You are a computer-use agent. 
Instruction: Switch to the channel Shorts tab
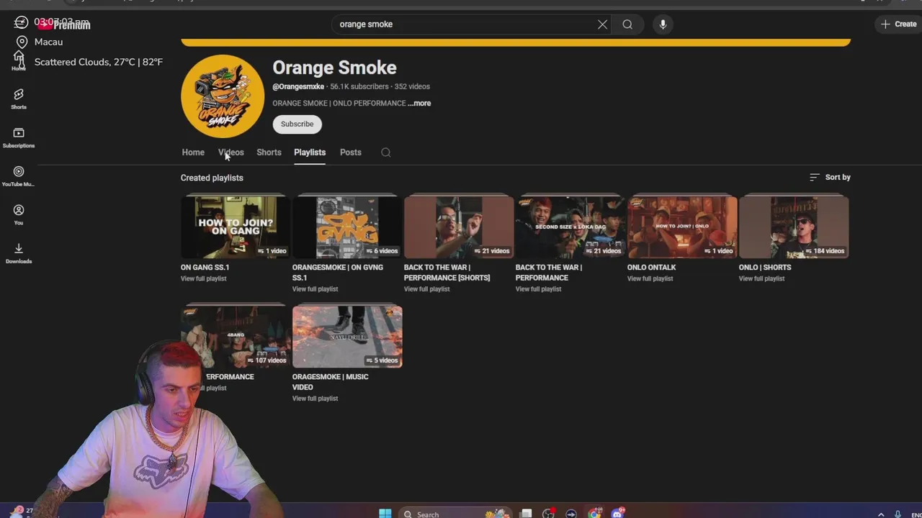pos(269,153)
